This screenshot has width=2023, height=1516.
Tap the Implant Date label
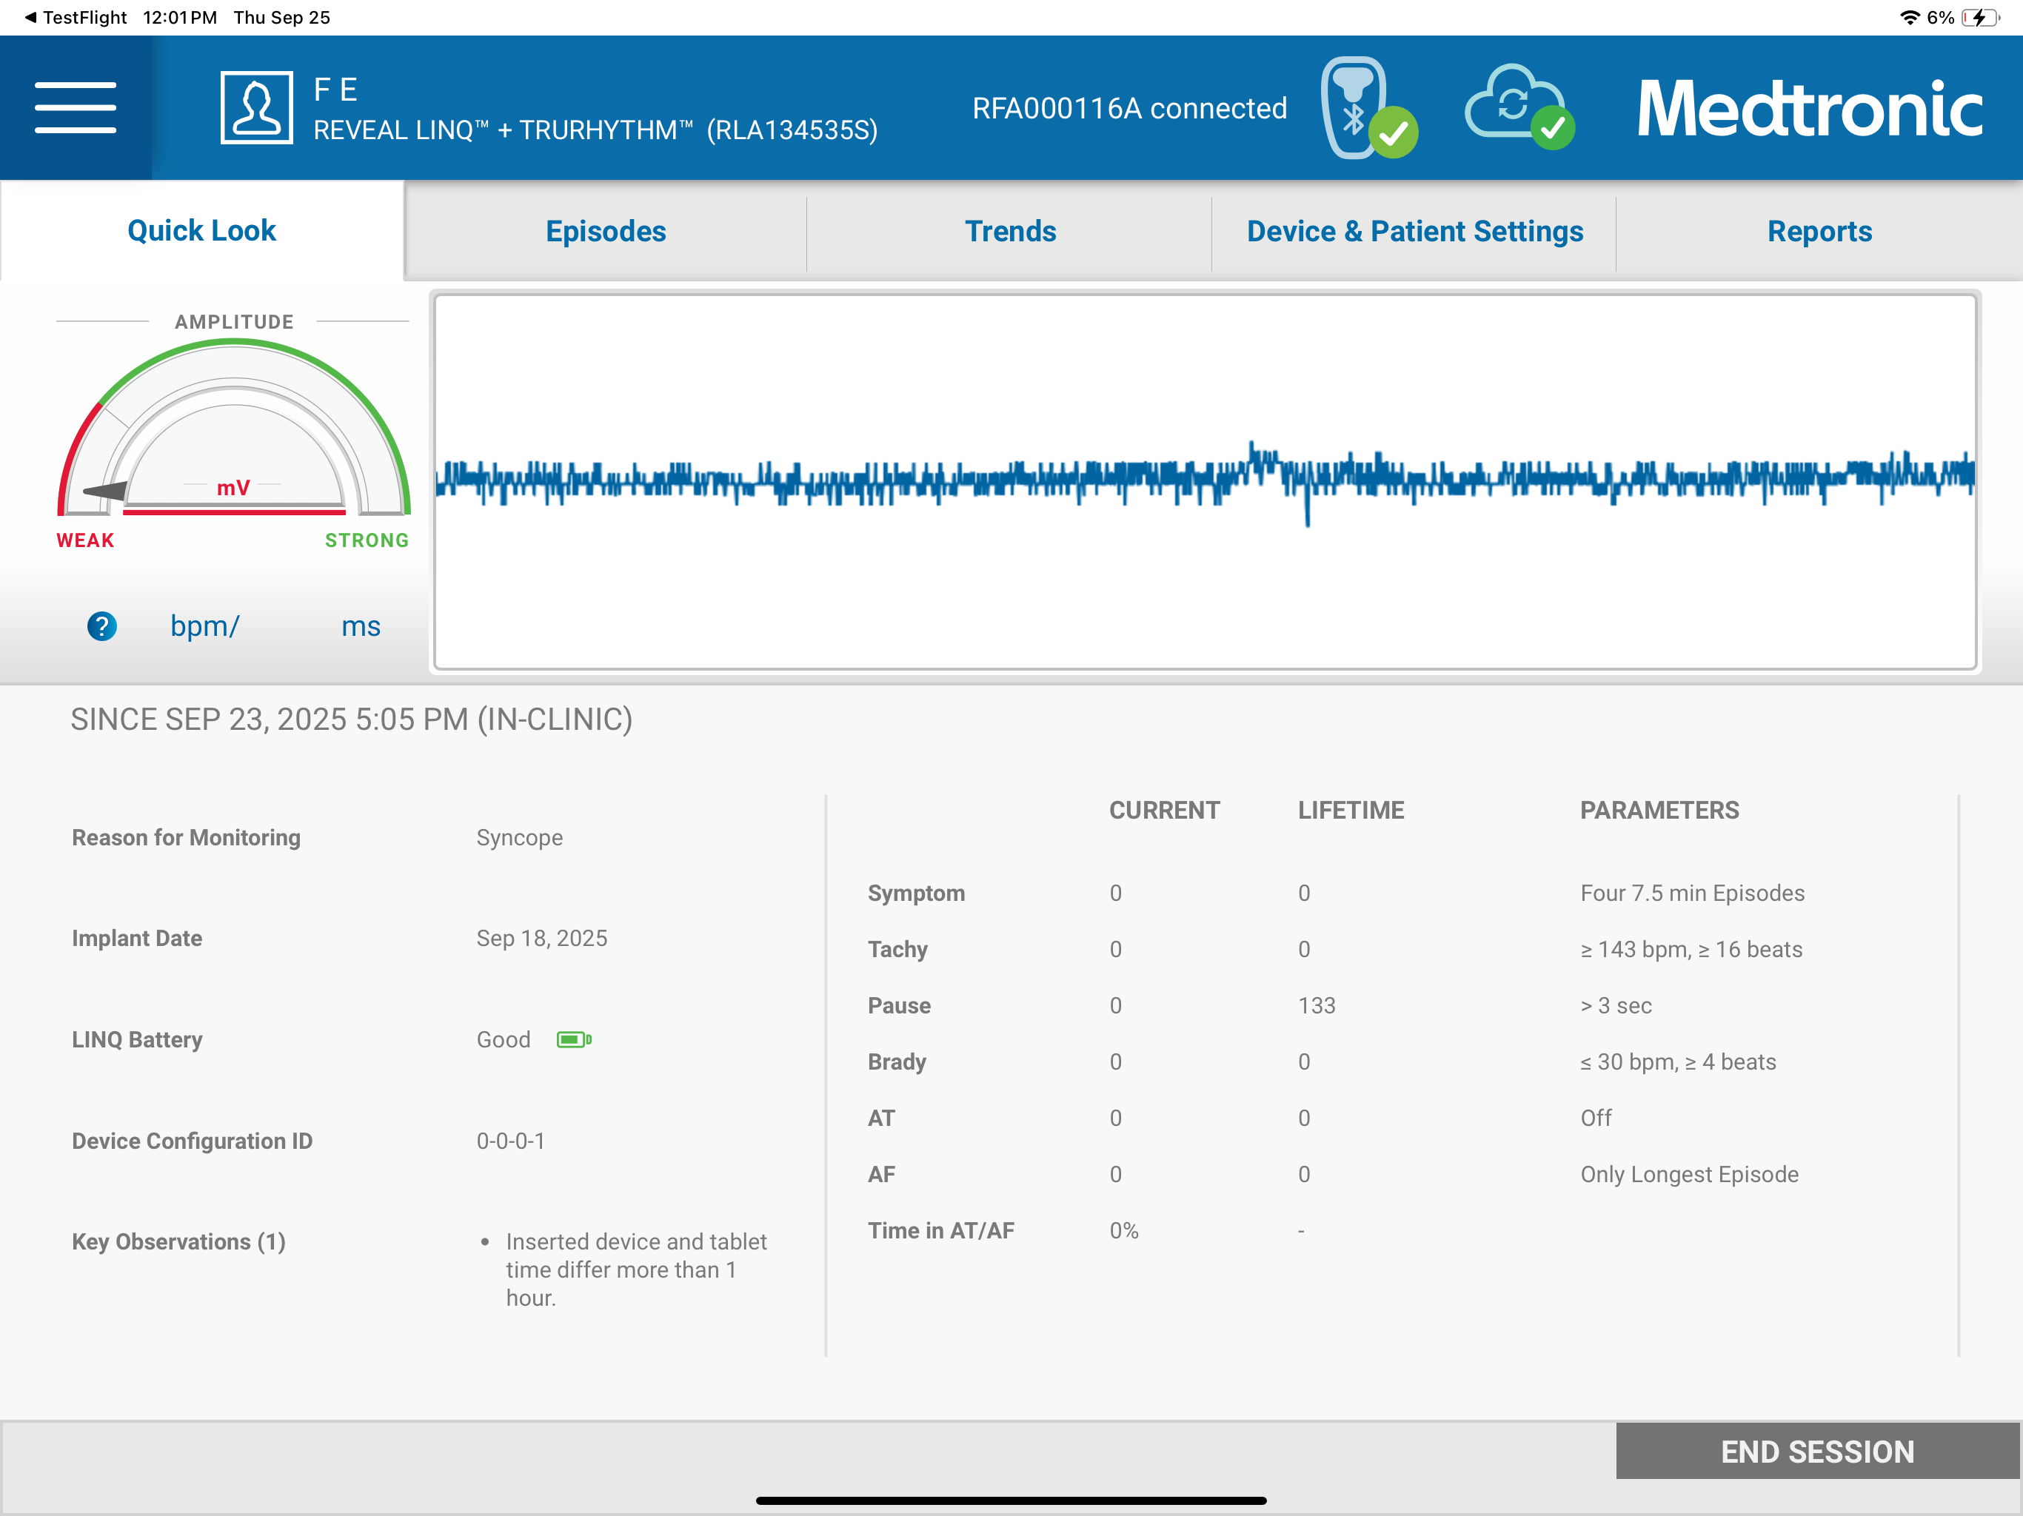tap(137, 938)
